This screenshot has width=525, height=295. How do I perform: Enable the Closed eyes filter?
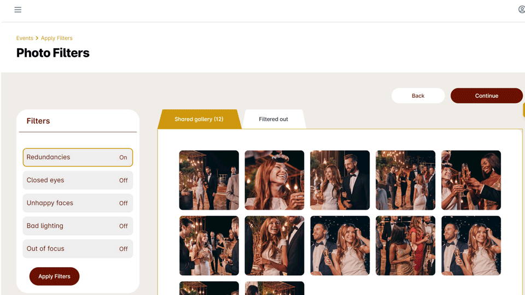[x=78, y=180]
